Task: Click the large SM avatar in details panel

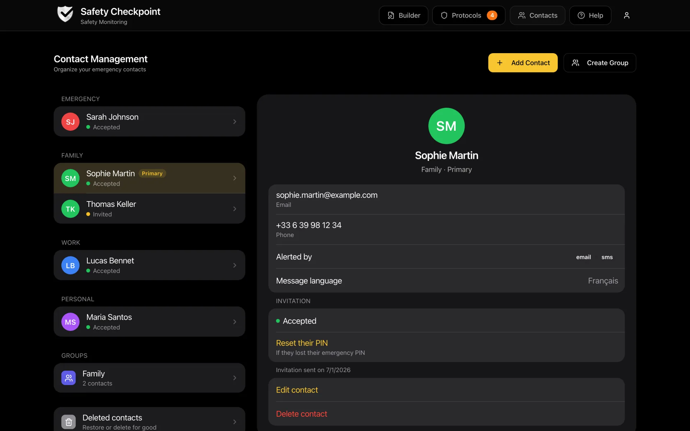Action: pos(446,126)
